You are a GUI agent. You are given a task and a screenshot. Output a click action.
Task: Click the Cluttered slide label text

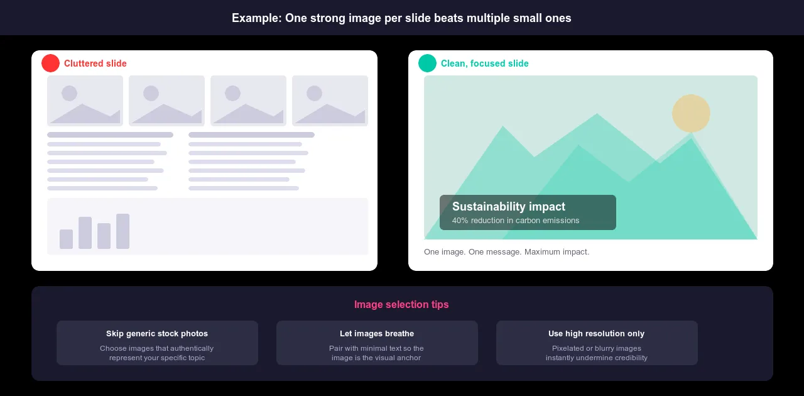pos(95,63)
